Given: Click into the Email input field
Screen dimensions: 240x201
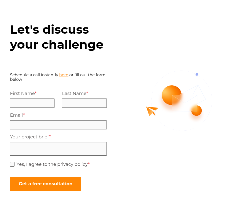Looking at the screenshot, I should (x=58, y=125).
